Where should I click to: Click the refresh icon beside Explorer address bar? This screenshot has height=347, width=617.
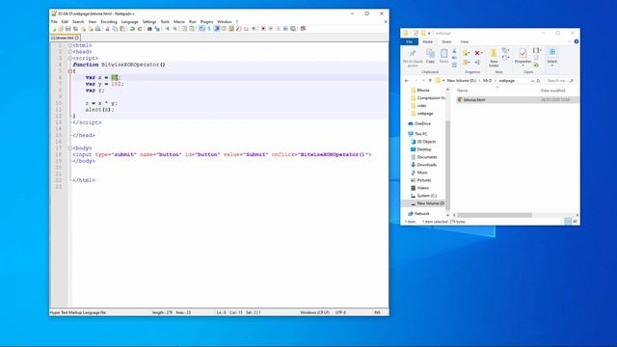538,81
